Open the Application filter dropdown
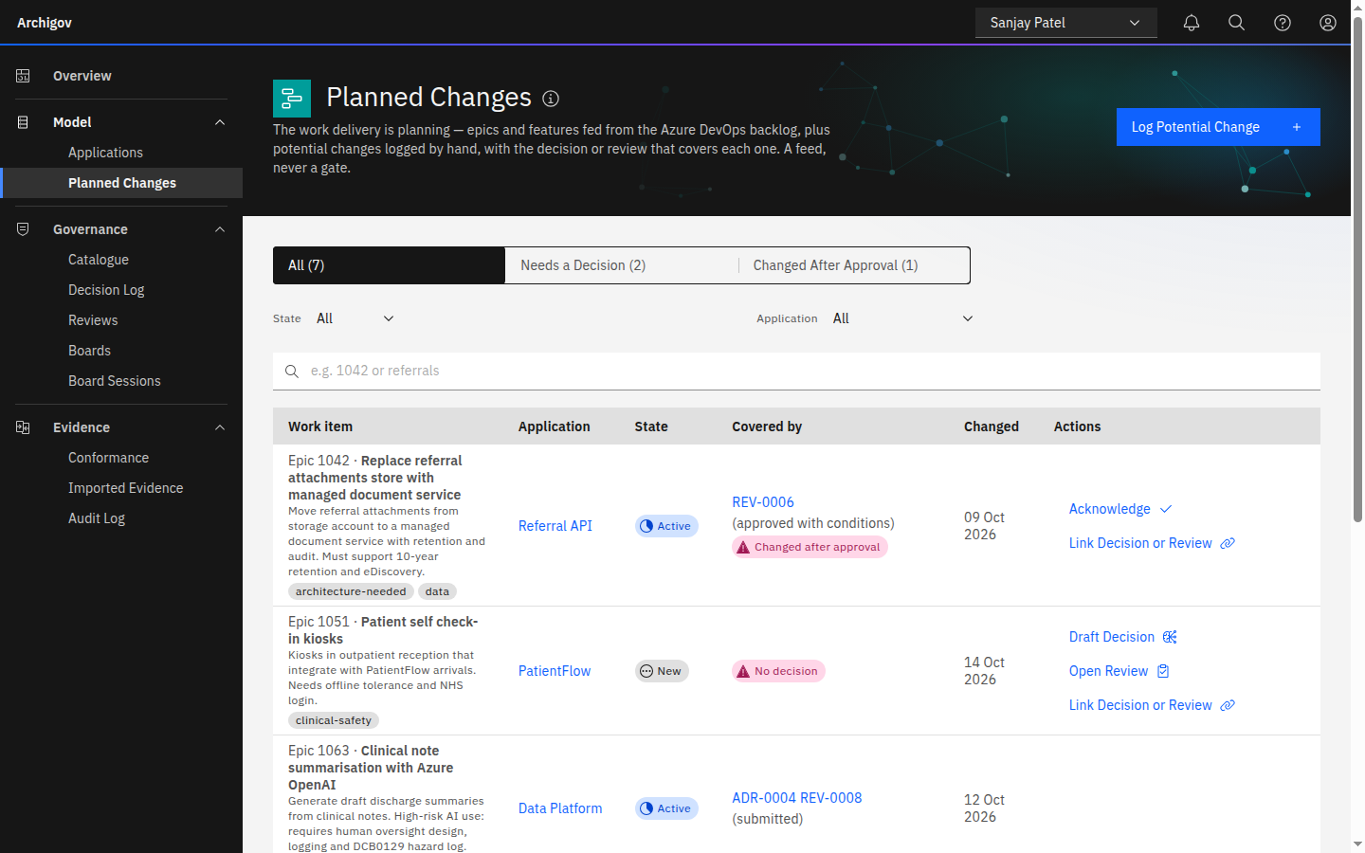The width and height of the screenshot is (1365, 853). point(903,318)
